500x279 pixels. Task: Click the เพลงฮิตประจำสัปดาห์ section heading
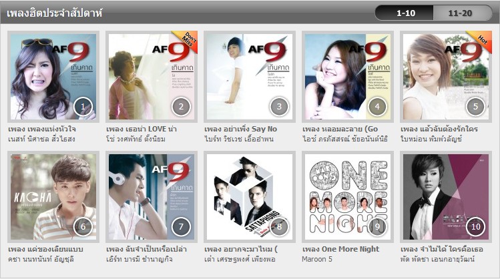pos(54,13)
